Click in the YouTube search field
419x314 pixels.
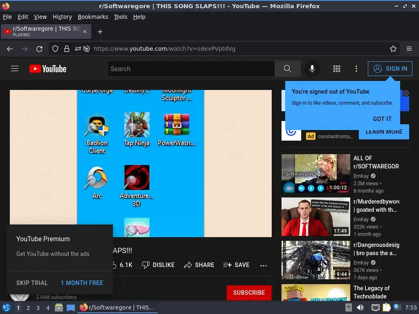click(191, 69)
